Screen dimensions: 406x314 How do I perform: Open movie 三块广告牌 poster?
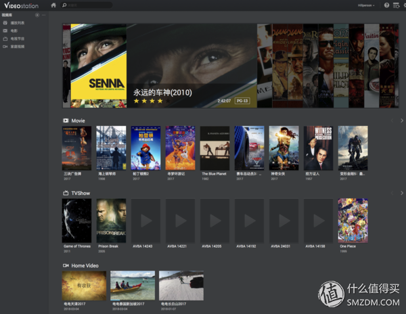[x=76, y=148]
